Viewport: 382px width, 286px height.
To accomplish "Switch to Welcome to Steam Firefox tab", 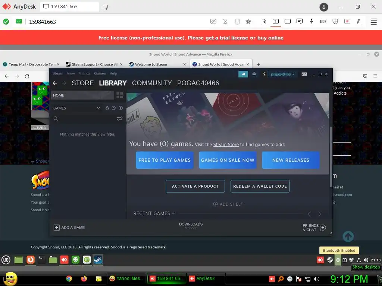I will [157, 64].
